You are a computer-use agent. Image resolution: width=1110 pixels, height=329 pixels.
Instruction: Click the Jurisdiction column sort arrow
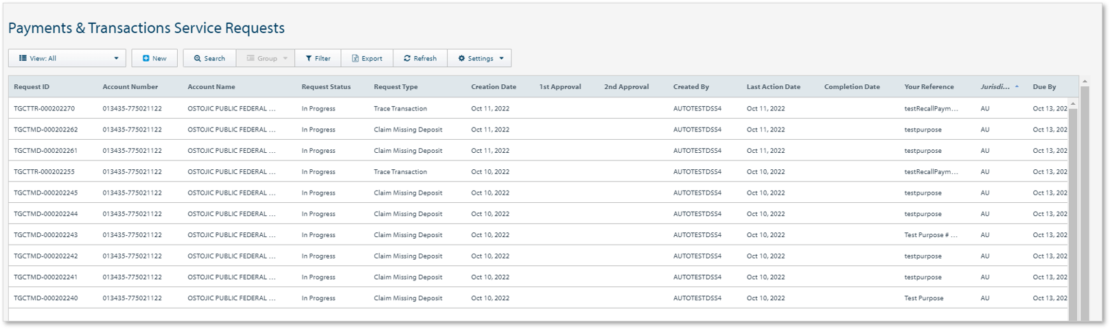click(1017, 87)
